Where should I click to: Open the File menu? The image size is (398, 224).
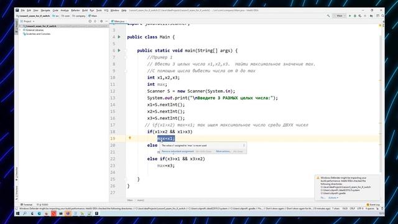(x=22, y=11)
